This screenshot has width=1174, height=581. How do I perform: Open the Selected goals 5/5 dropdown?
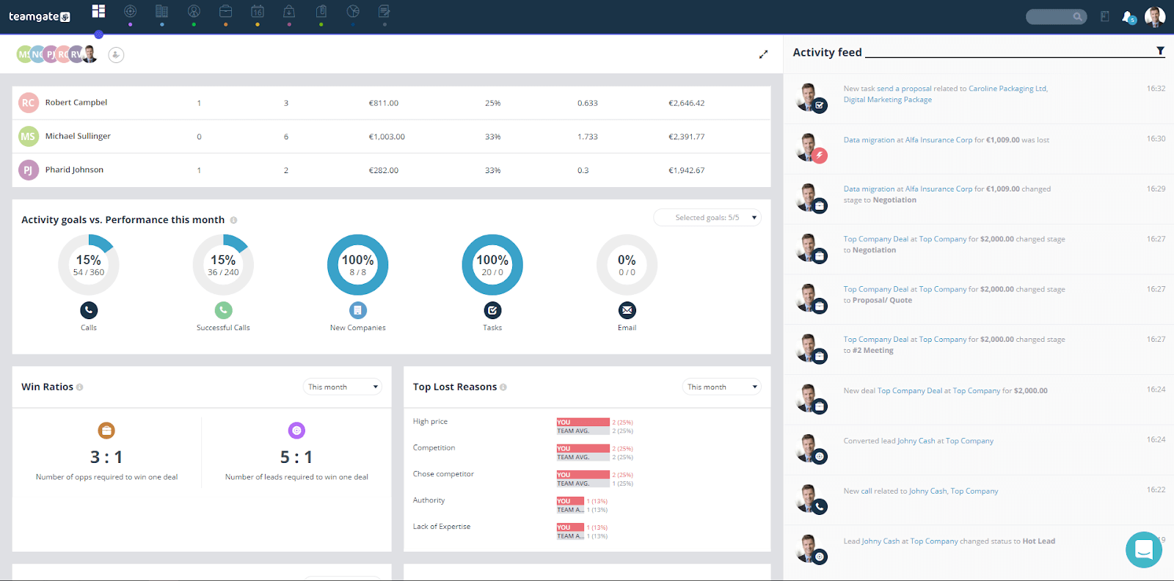[707, 218]
